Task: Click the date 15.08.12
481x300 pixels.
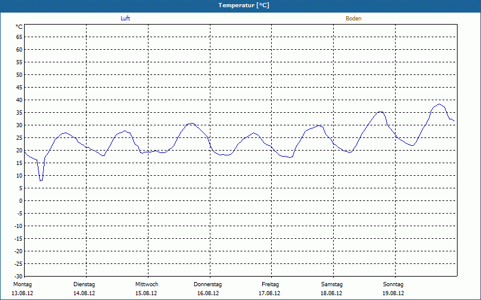Action: click(x=146, y=293)
